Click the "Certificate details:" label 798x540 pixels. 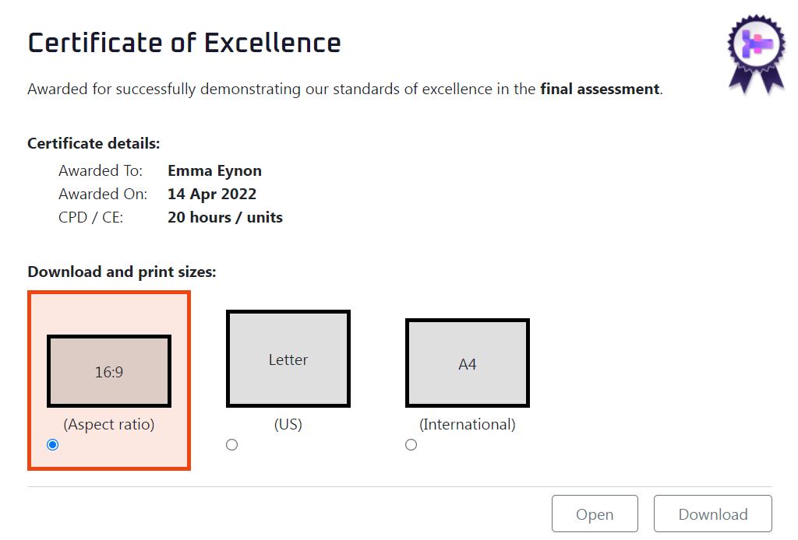tap(94, 144)
